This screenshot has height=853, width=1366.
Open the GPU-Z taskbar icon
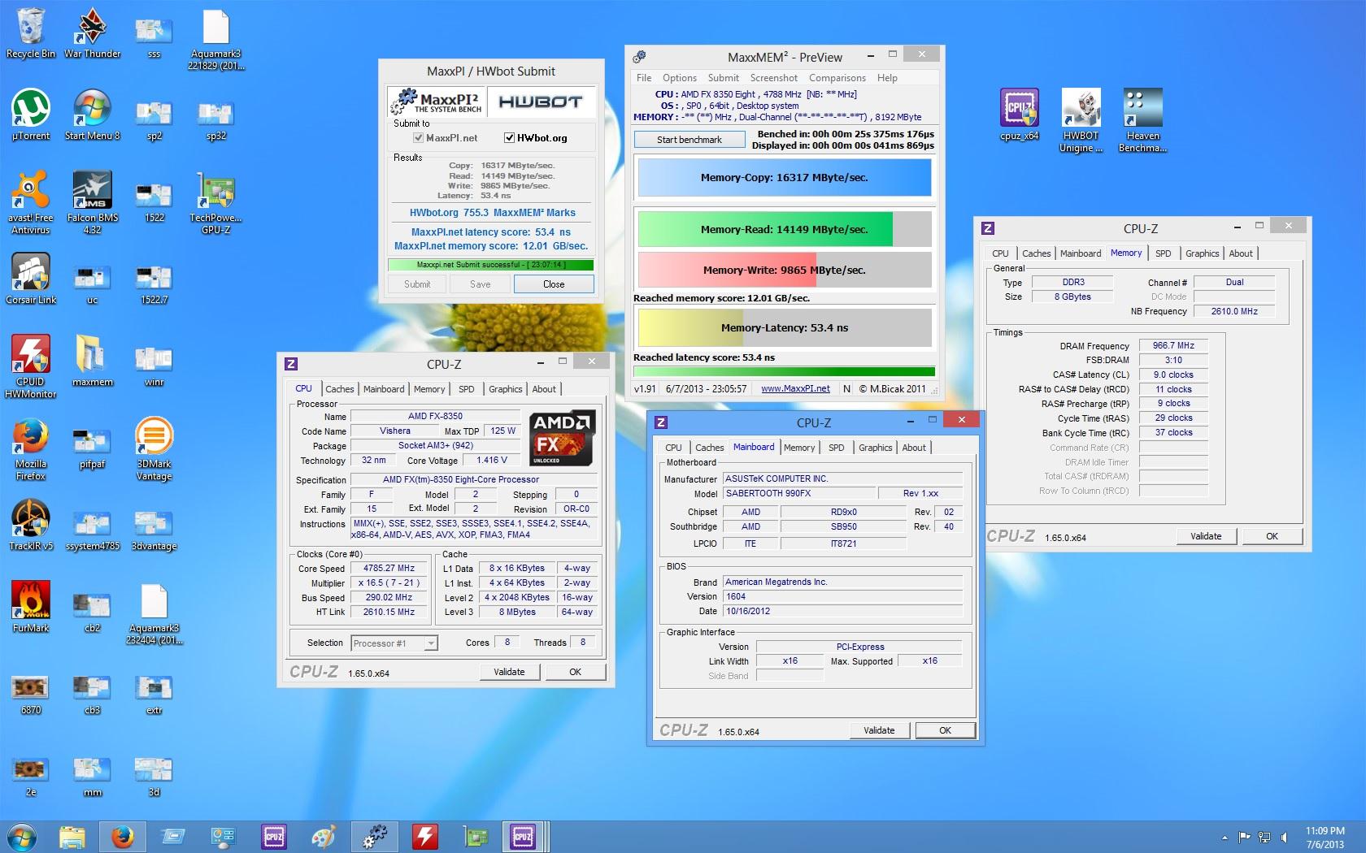tap(476, 837)
